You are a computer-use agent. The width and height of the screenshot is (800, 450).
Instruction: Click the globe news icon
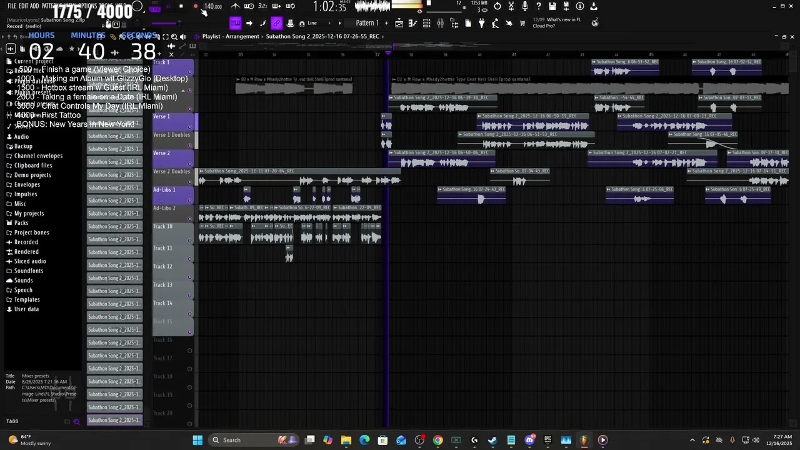tap(595, 22)
